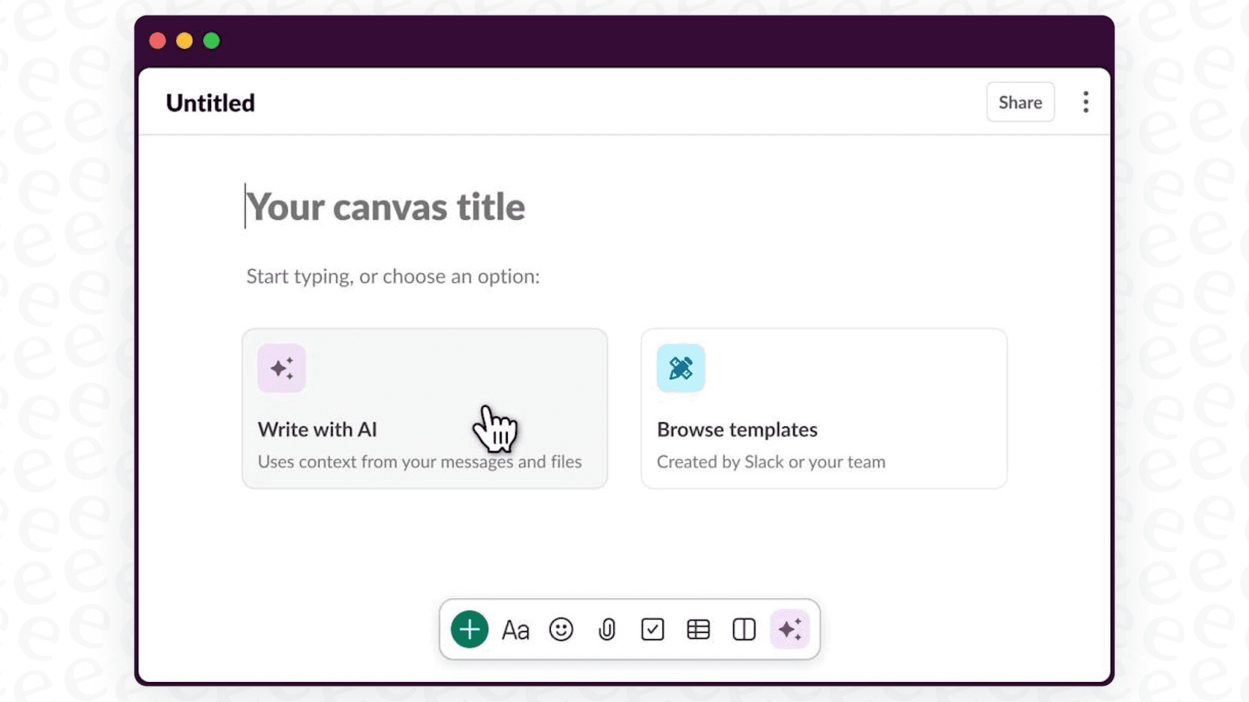
Task: Click the Your canvas title input field
Action: [385, 207]
